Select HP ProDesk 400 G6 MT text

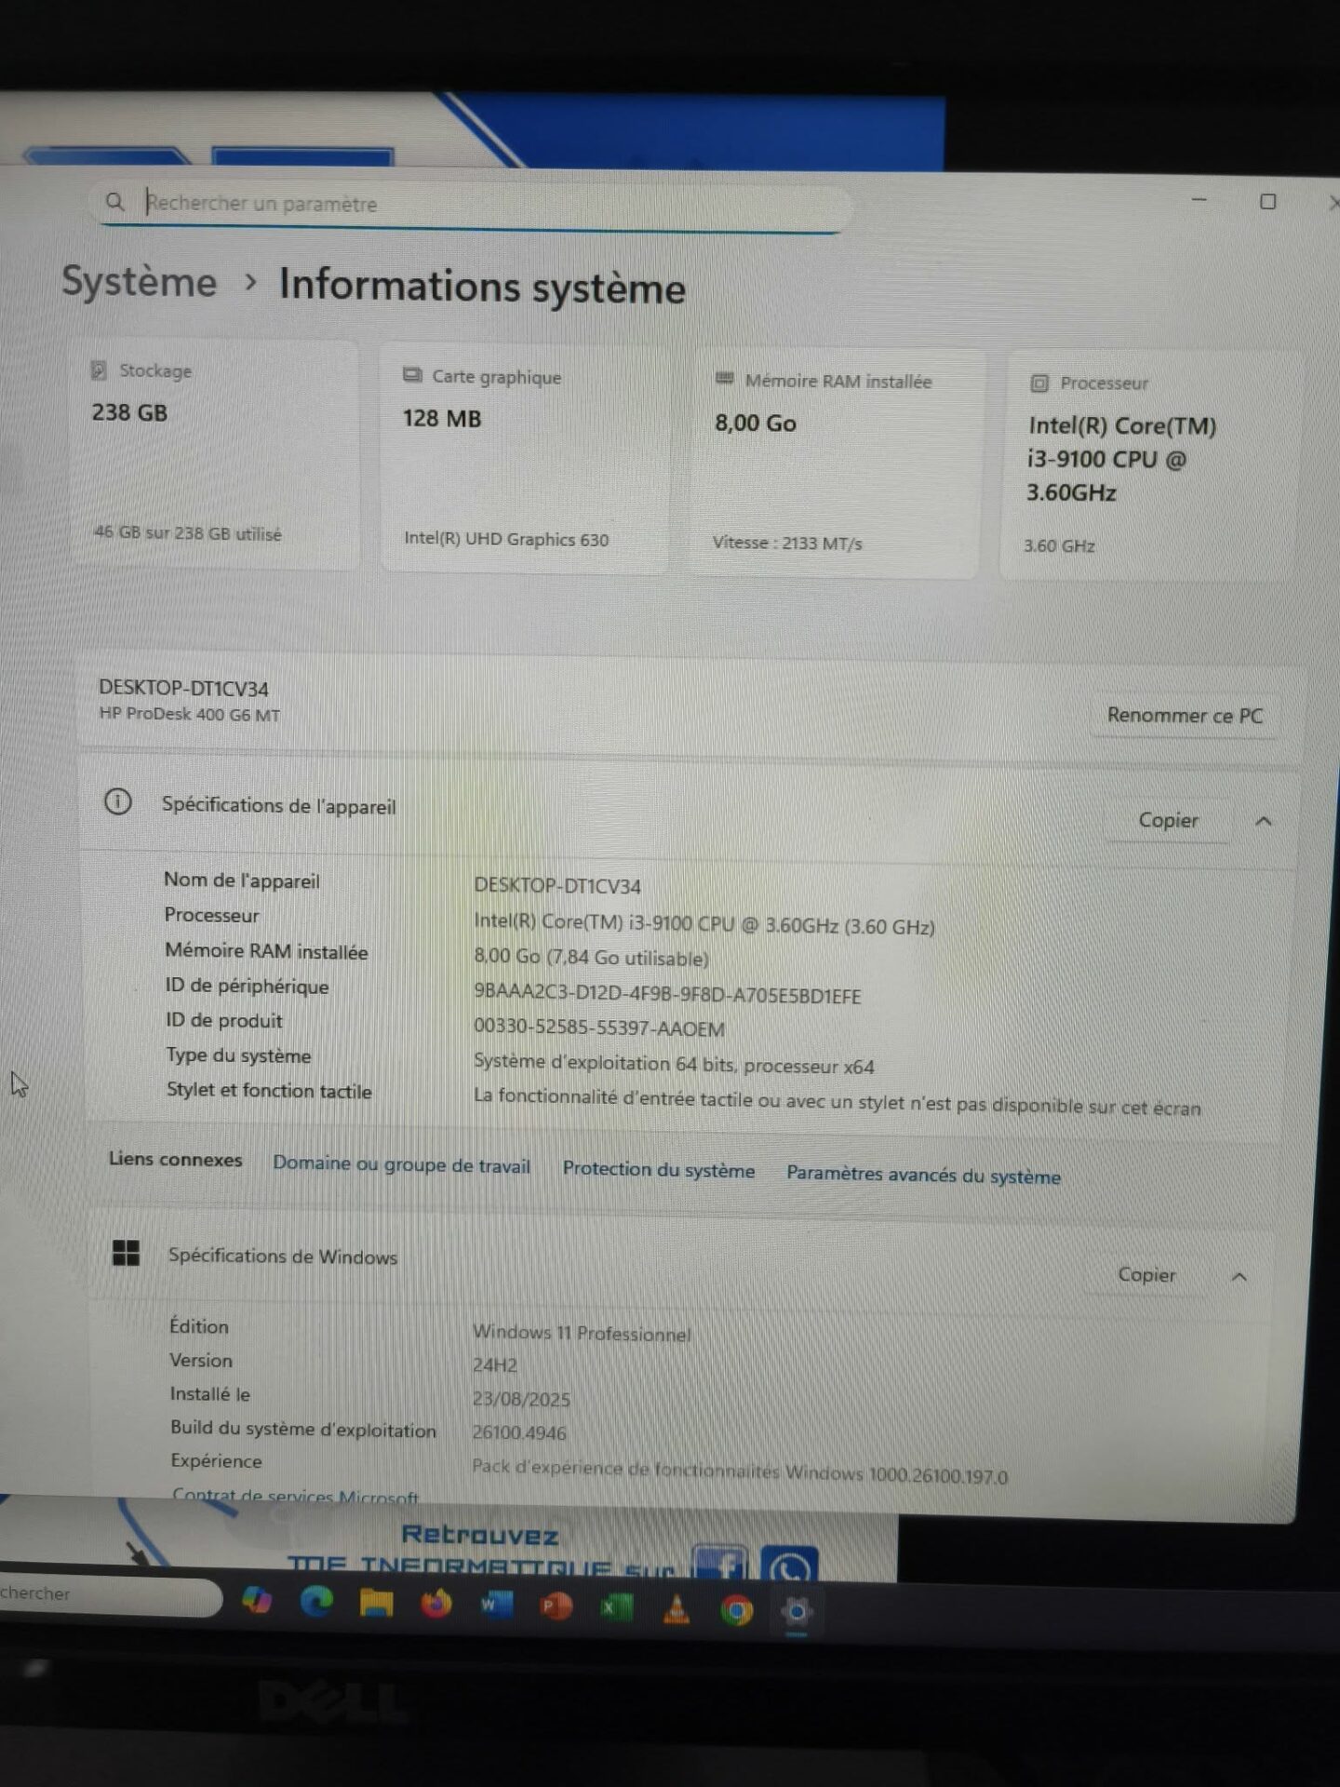pyautogui.click(x=189, y=714)
